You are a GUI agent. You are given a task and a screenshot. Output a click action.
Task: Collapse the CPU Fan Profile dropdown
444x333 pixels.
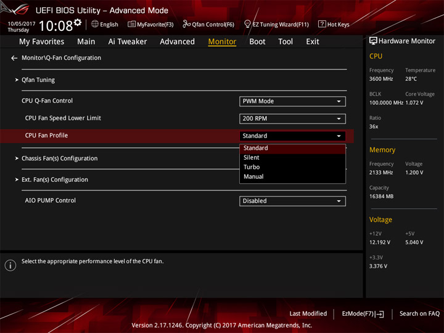292,136
